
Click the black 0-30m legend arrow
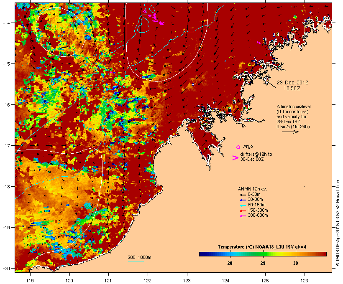(x=243, y=195)
